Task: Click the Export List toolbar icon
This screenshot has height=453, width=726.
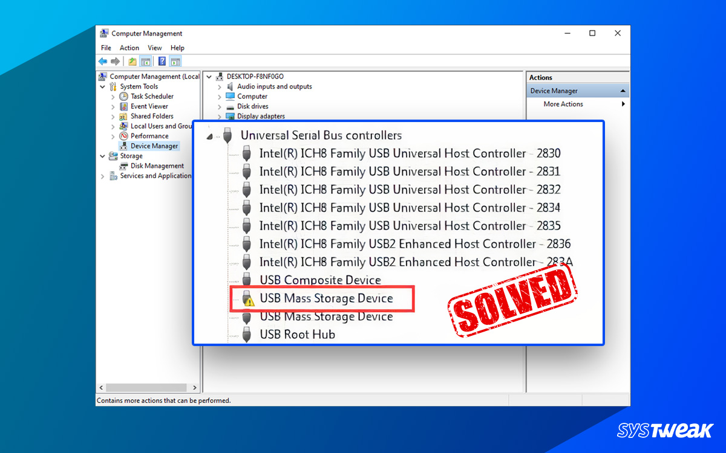Action: (x=132, y=61)
